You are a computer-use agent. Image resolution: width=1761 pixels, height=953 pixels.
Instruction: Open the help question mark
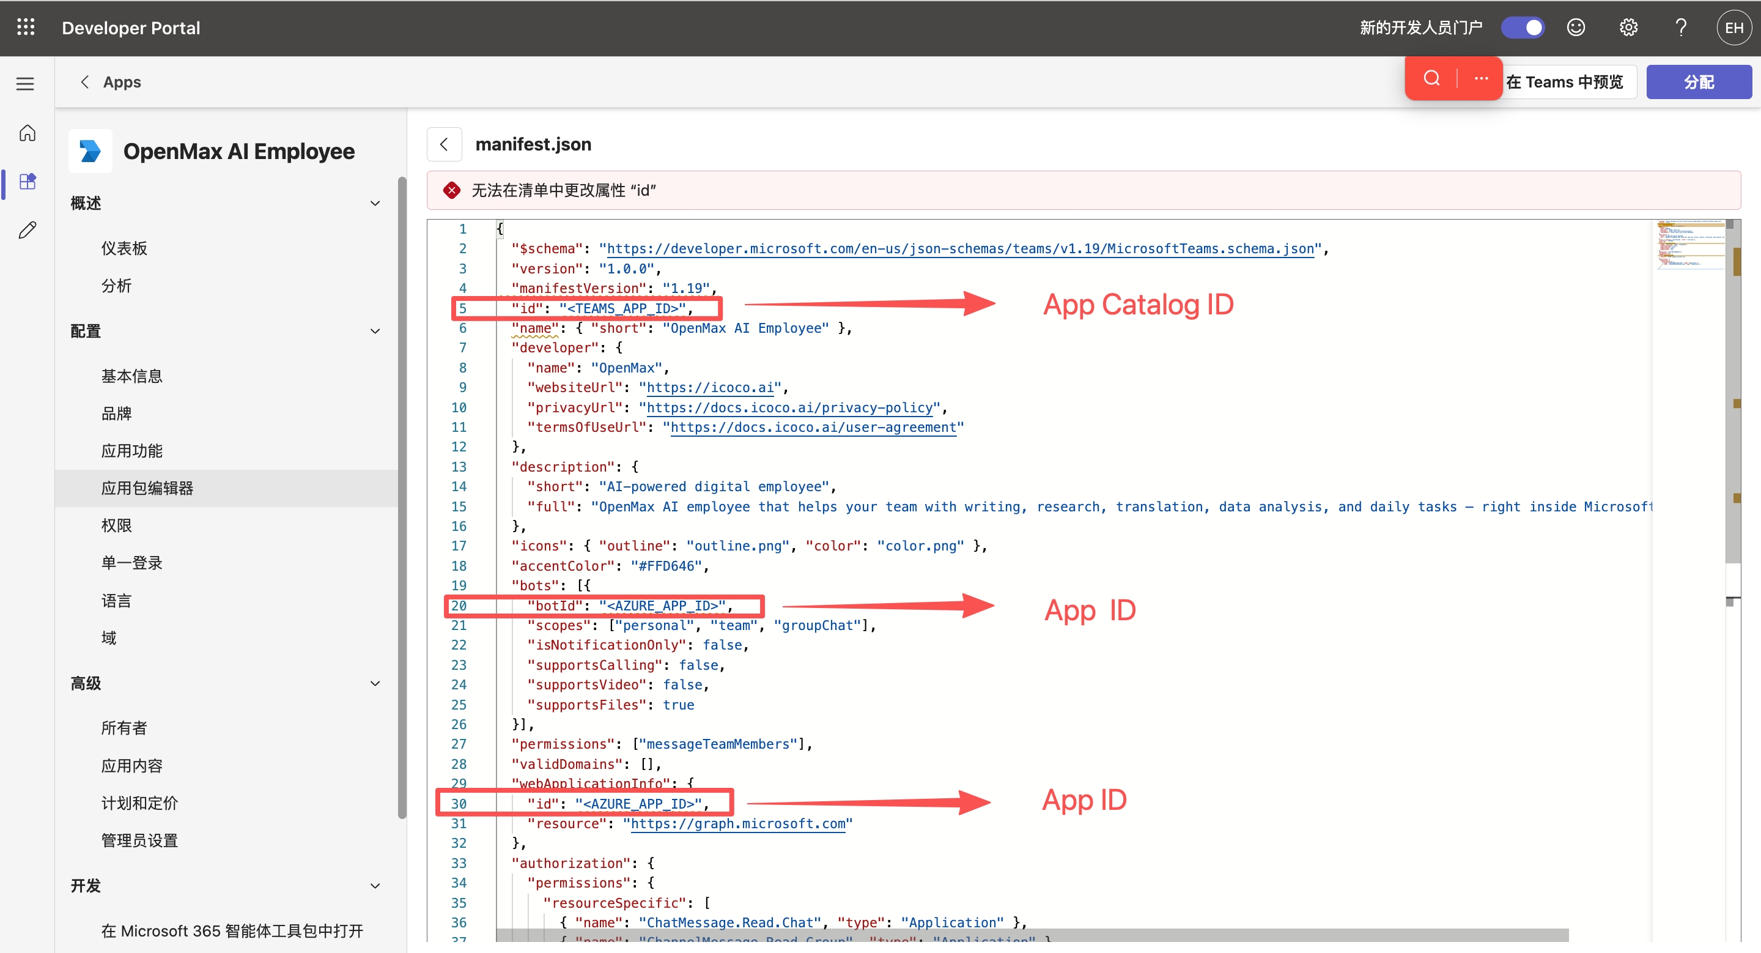(x=1681, y=28)
